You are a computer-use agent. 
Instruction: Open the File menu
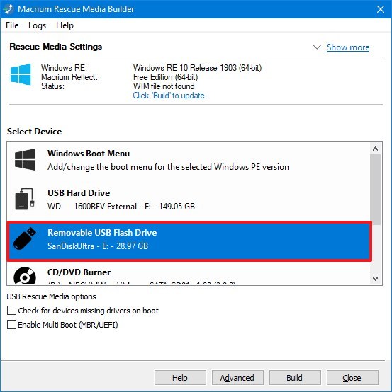[x=12, y=25]
